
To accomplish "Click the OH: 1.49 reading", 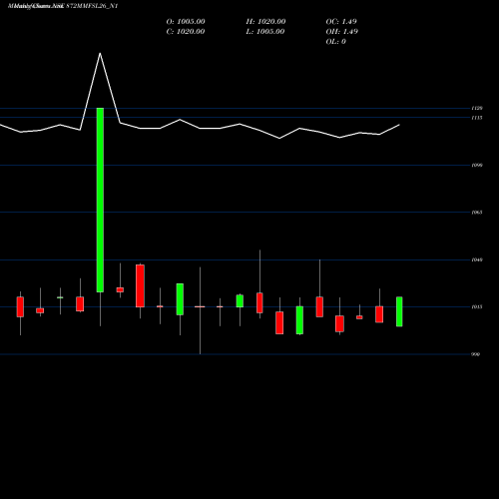I will 342,32.
